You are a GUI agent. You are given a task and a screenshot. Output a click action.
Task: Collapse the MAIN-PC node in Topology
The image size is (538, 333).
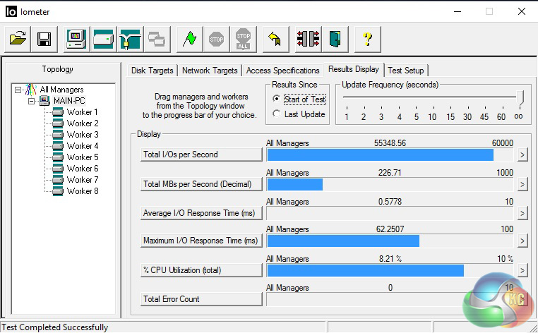point(31,101)
